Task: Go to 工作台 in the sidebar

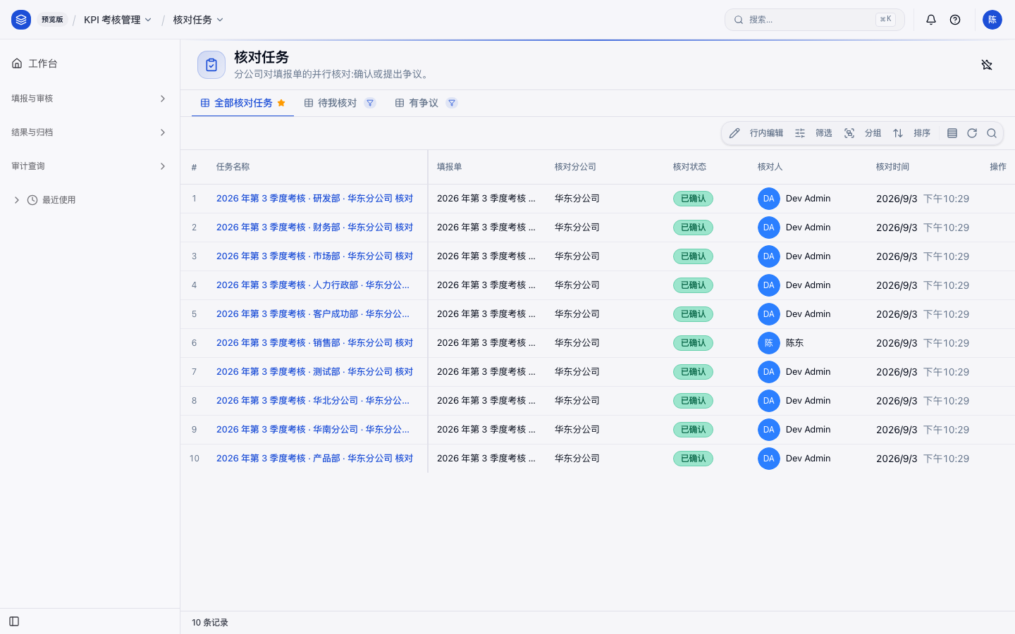Action: click(90, 63)
